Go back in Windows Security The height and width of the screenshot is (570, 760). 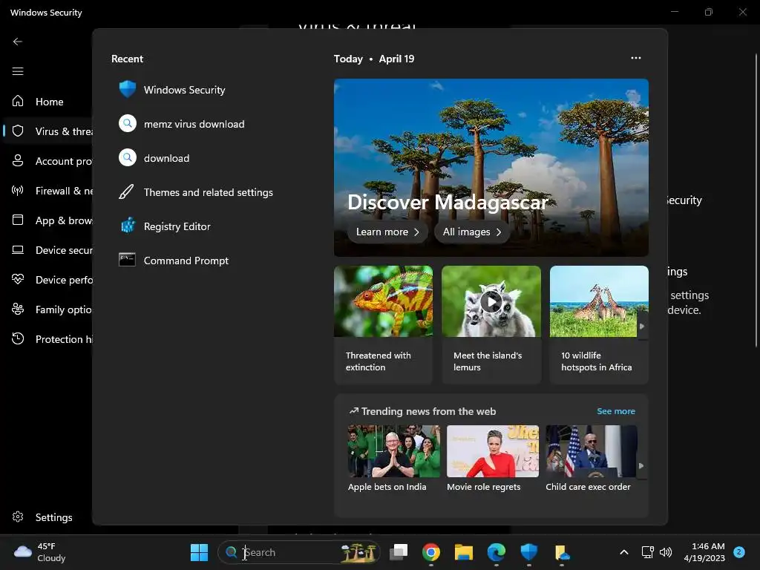[x=18, y=42]
